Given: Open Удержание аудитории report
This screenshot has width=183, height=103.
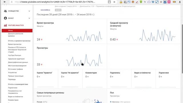Looking at the screenshot, I should pyautogui.click(x=16, y=59).
